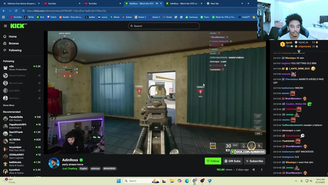
Task: Open PandaSkills recommended channel
Action: [22, 118]
